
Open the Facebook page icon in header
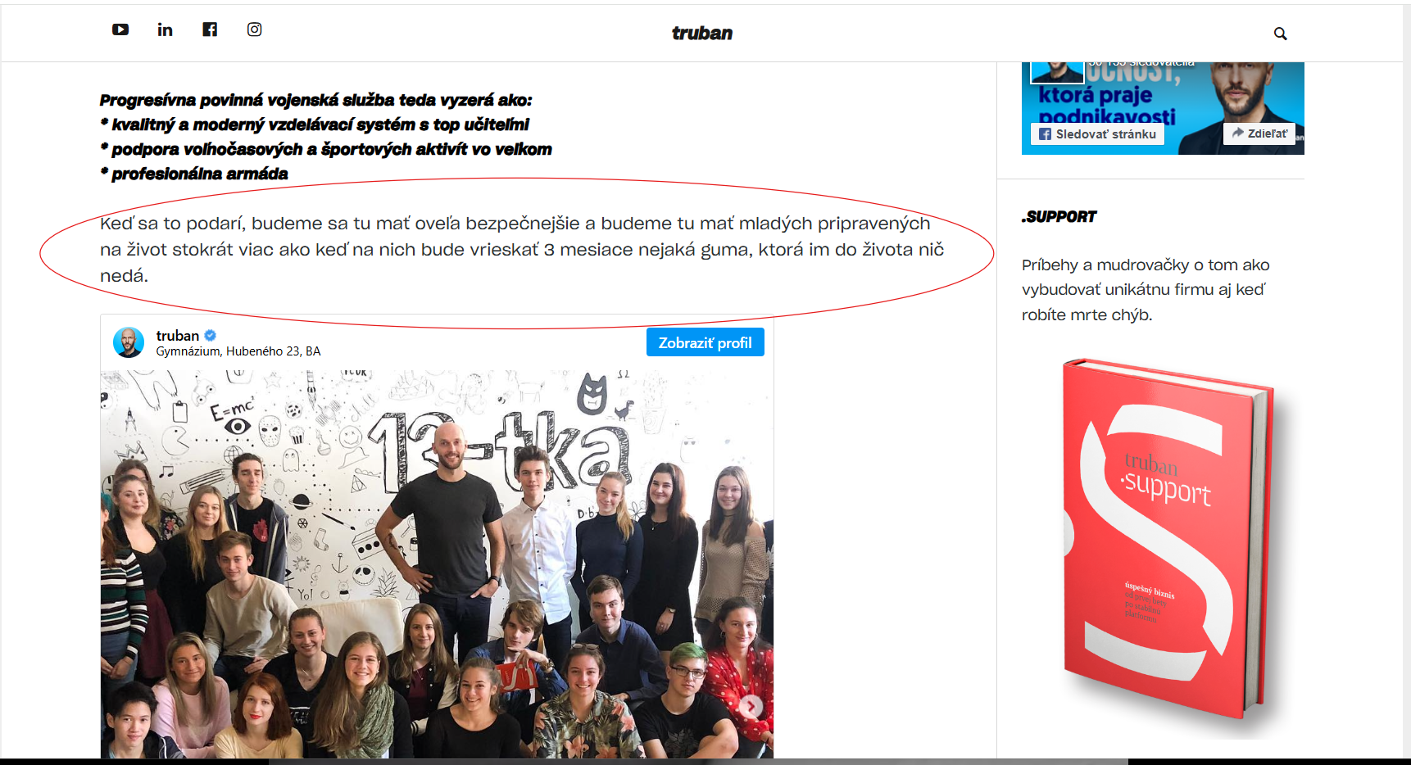coord(210,29)
